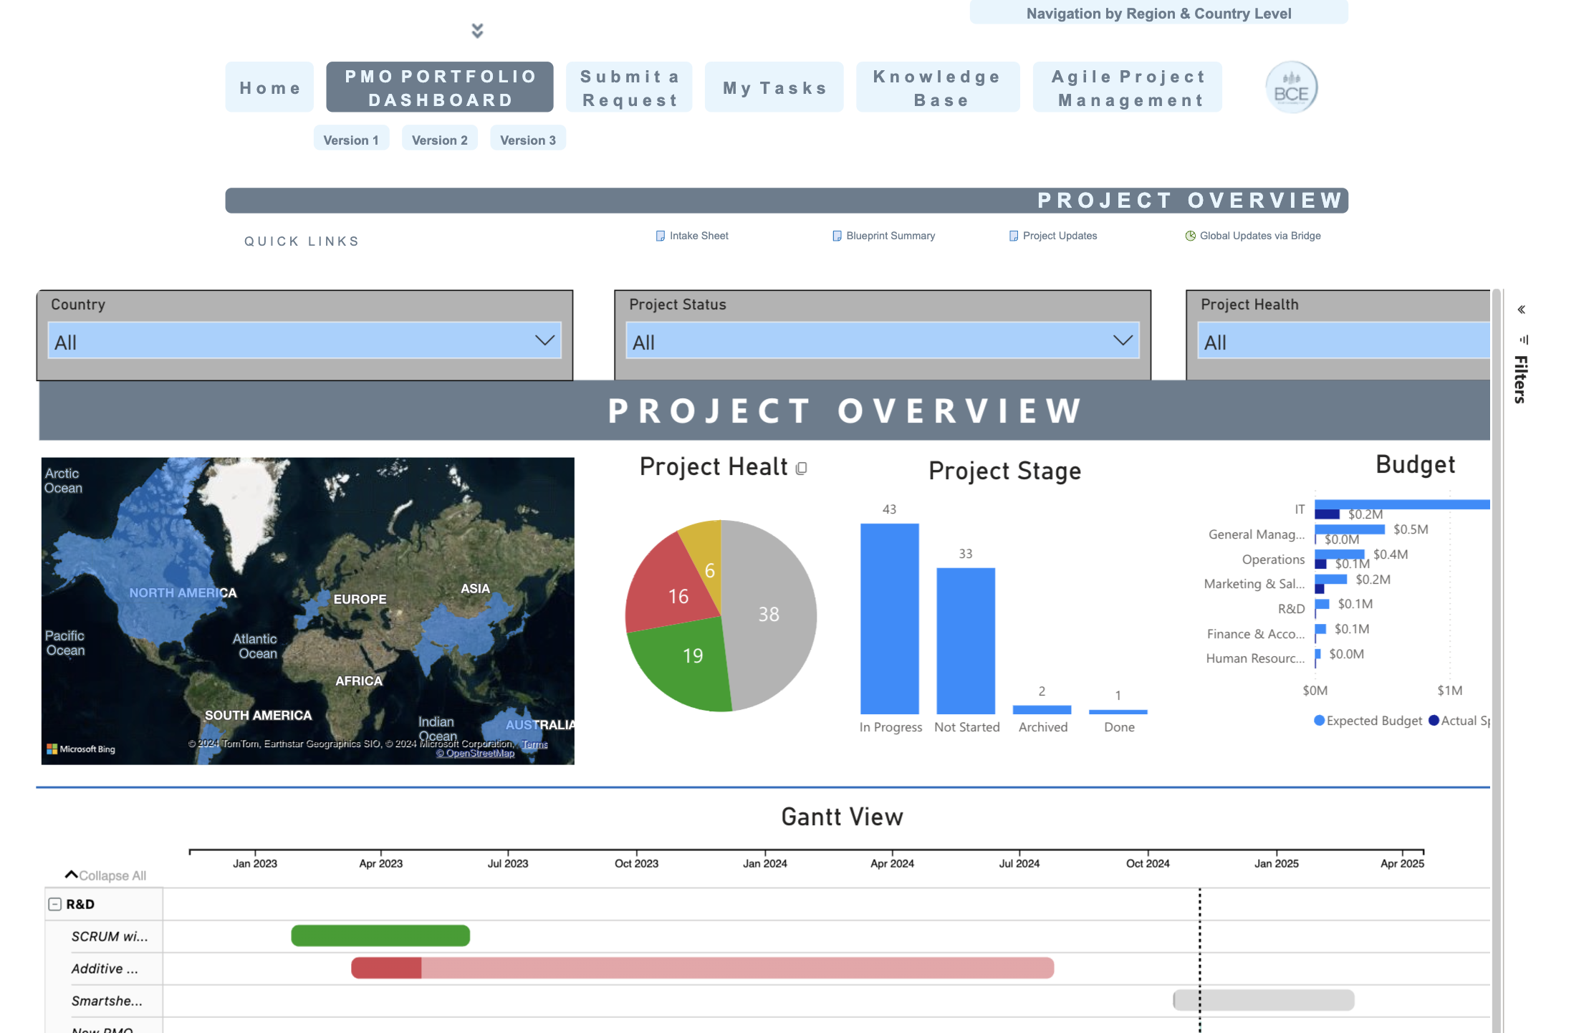The image size is (1589, 1033).
Task: Open the Project Updates link
Action: (1059, 236)
